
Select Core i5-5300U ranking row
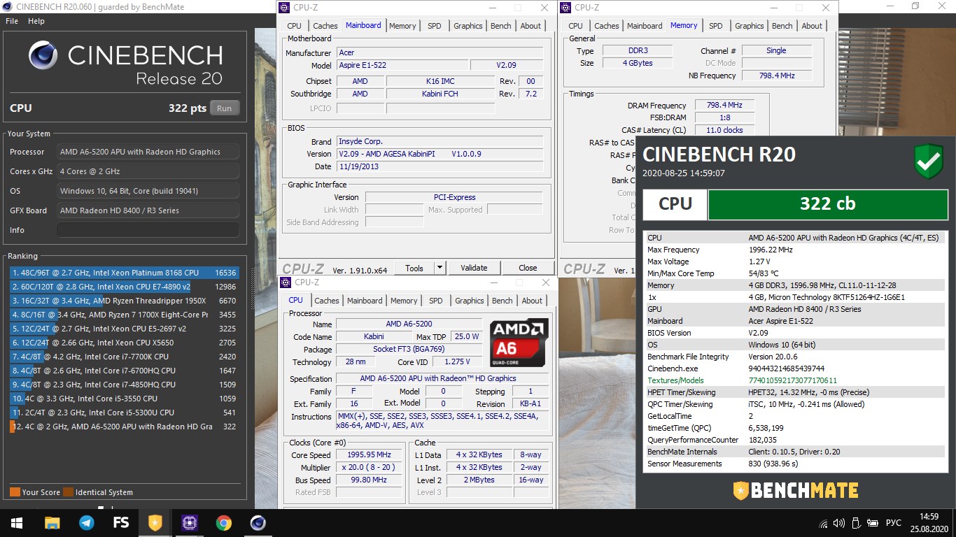coord(124,413)
